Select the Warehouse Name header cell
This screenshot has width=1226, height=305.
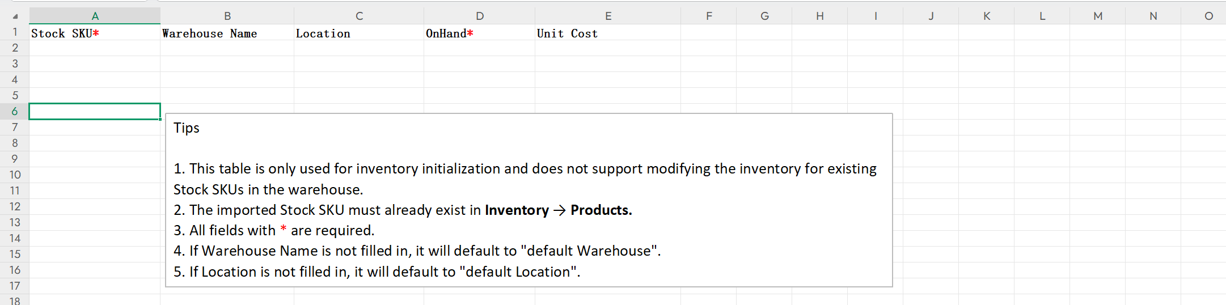click(227, 33)
